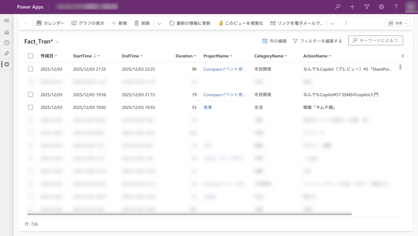Select the checkbox for the 21:55 row
The image size is (418, 236).
pos(31,69)
